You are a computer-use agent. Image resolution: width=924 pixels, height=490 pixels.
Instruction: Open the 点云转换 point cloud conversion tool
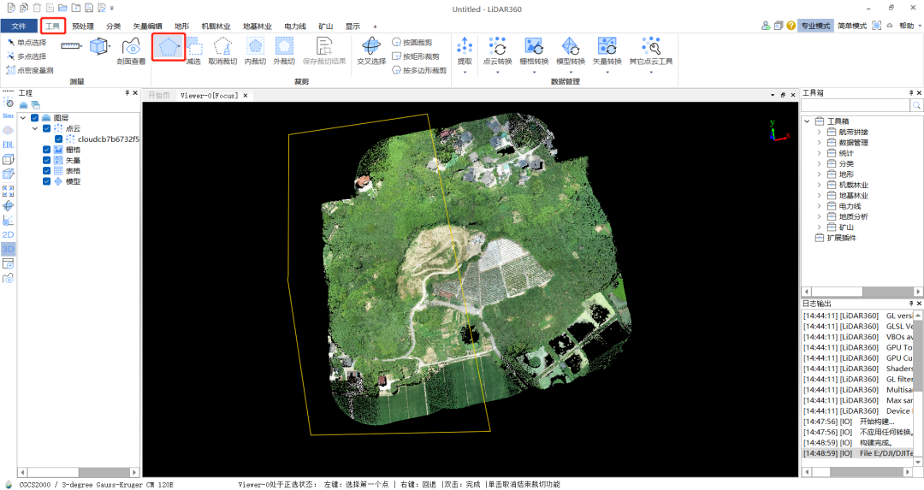(497, 51)
